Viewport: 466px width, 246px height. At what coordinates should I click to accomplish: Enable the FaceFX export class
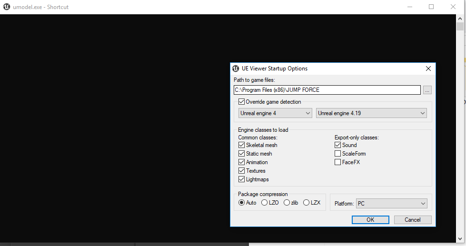337,162
